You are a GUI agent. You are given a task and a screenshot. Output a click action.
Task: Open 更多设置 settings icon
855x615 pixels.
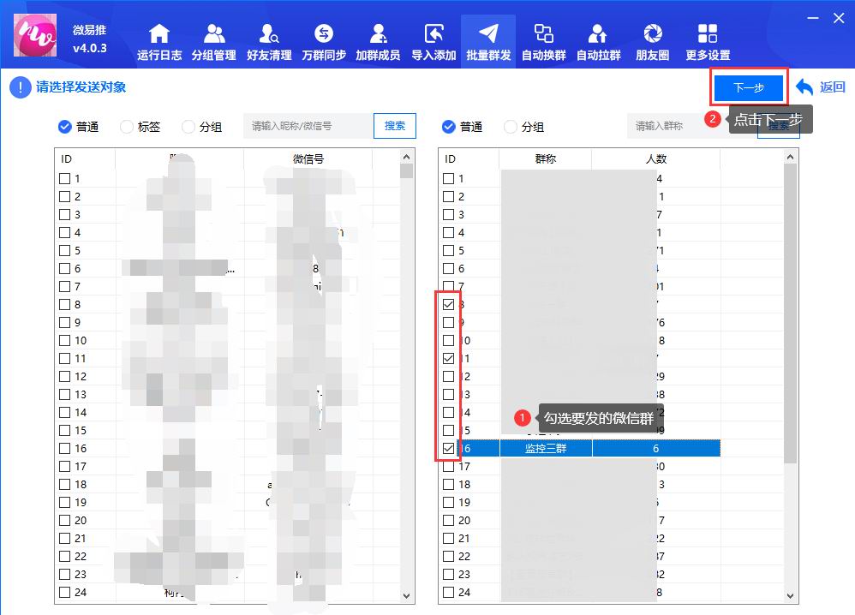tap(708, 41)
